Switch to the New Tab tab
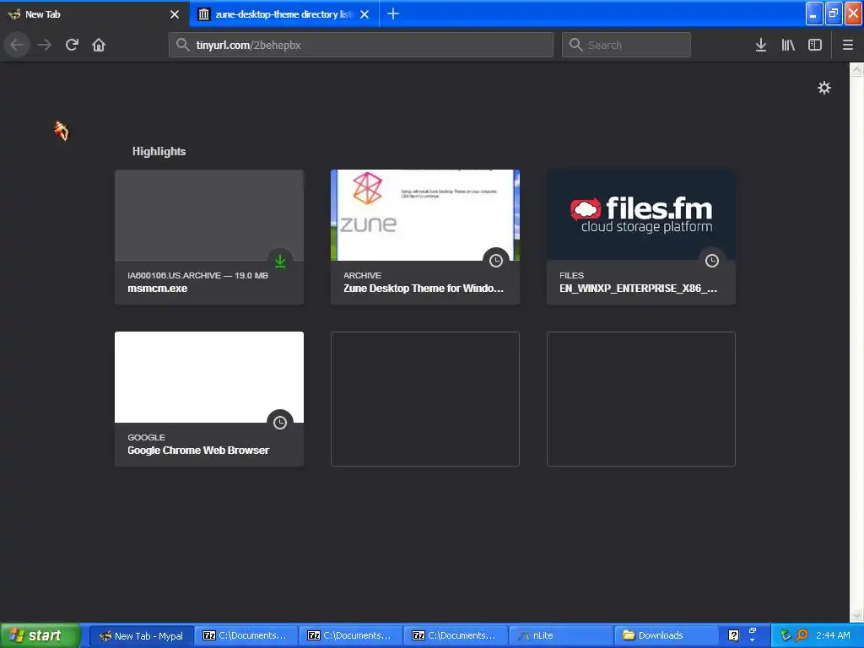Screen dimensions: 864x648 tap(94, 13)
